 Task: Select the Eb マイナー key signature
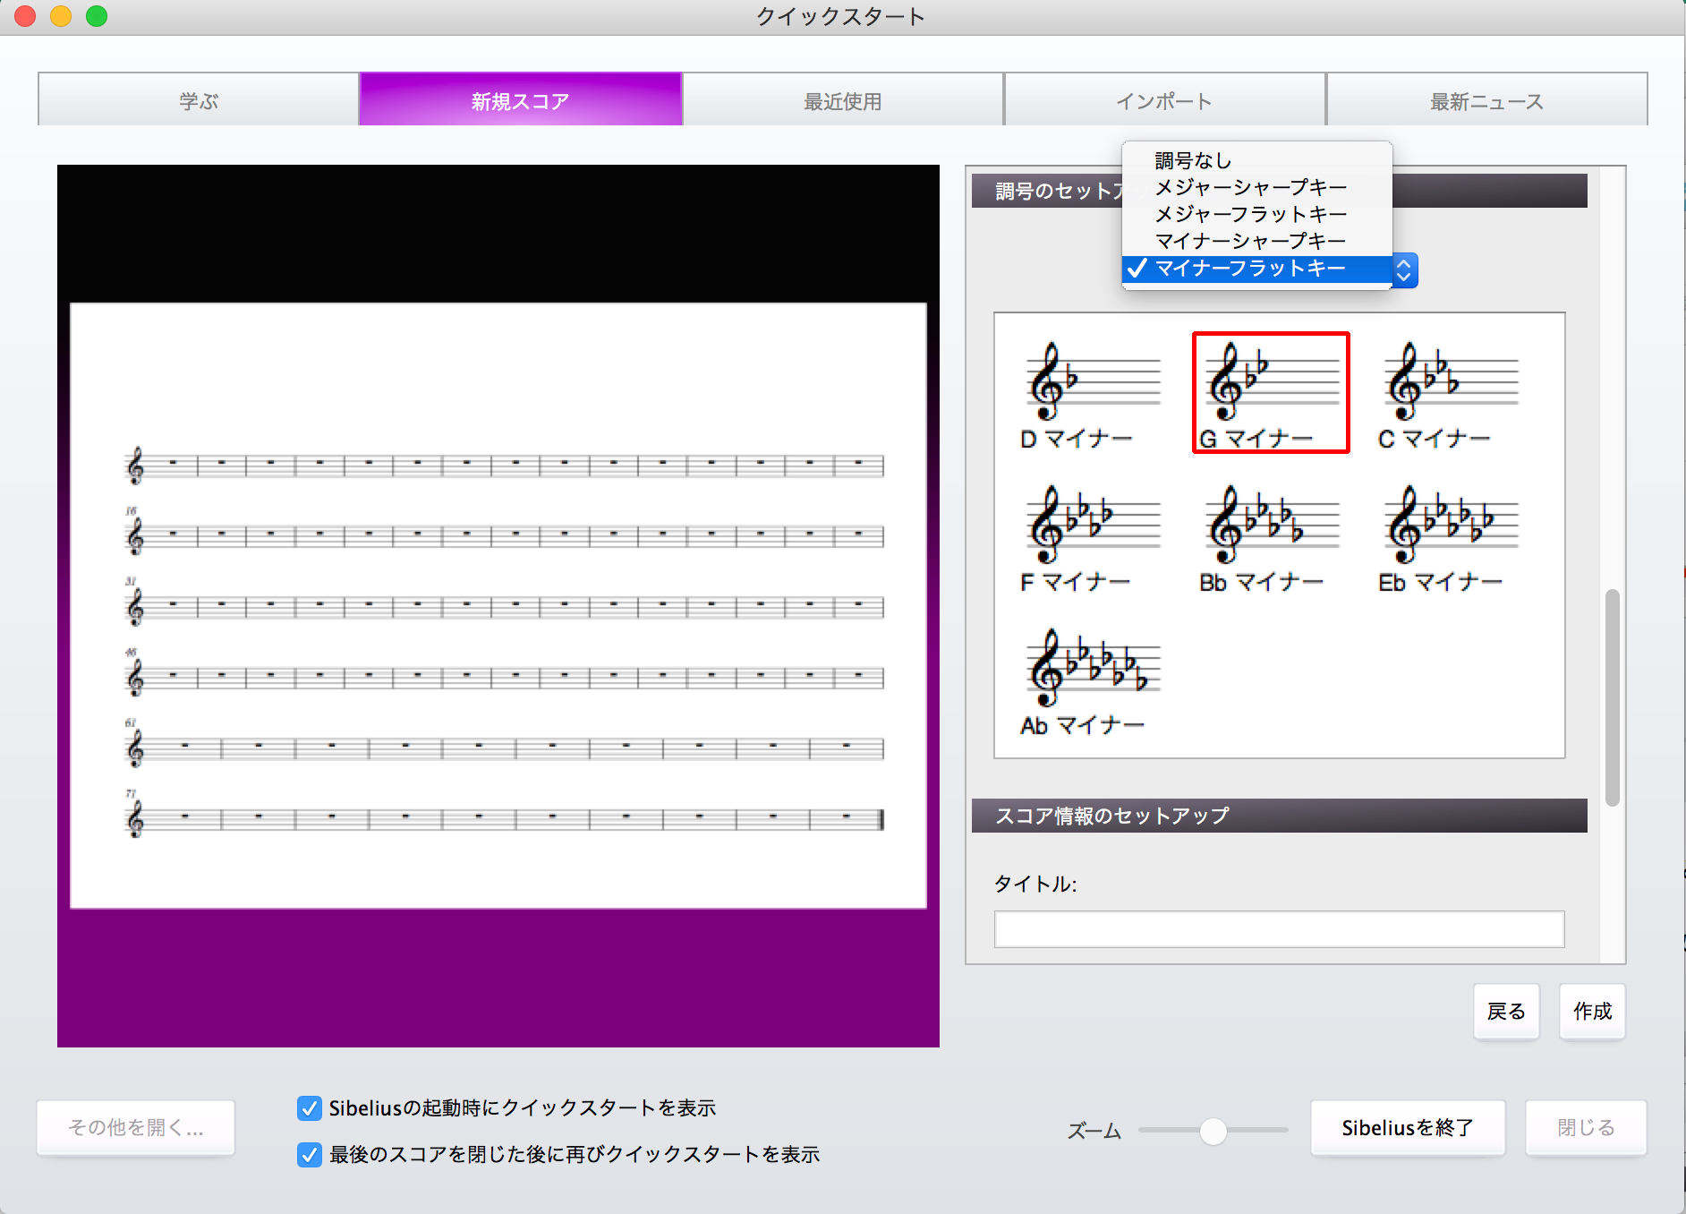pyautogui.click(x=1449, y=537)
